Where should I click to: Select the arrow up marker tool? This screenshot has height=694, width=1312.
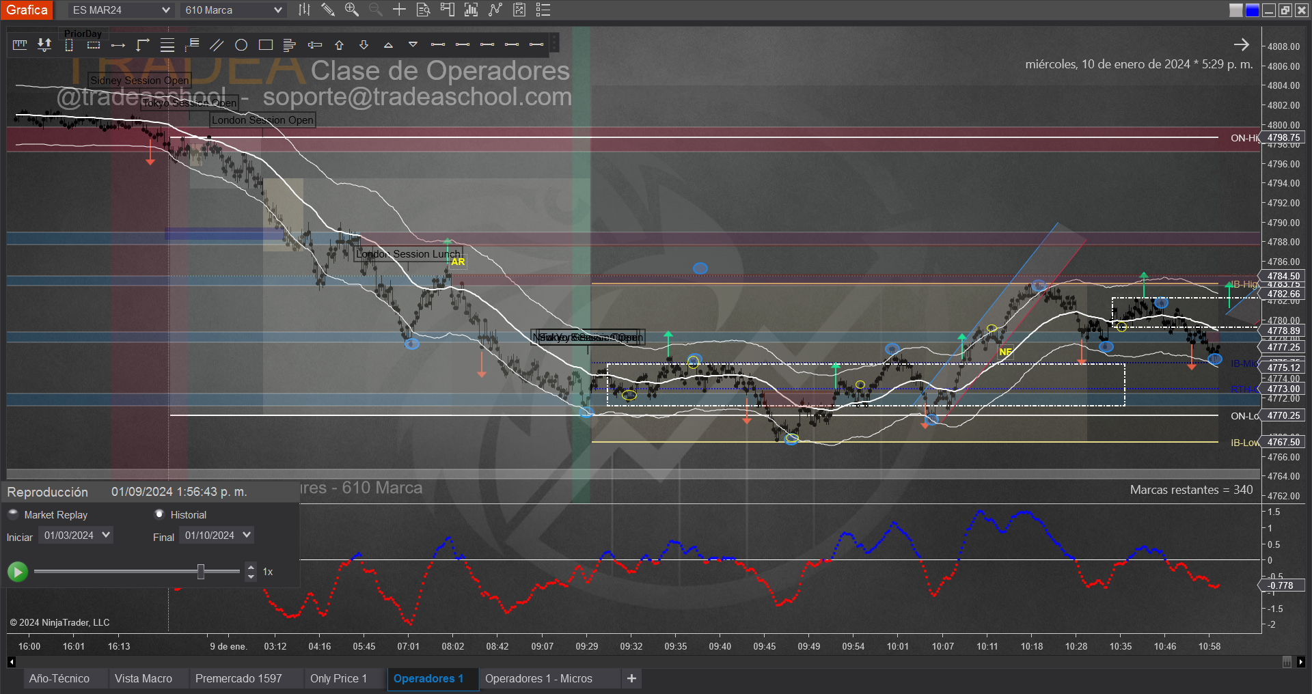tap(340, 45)
